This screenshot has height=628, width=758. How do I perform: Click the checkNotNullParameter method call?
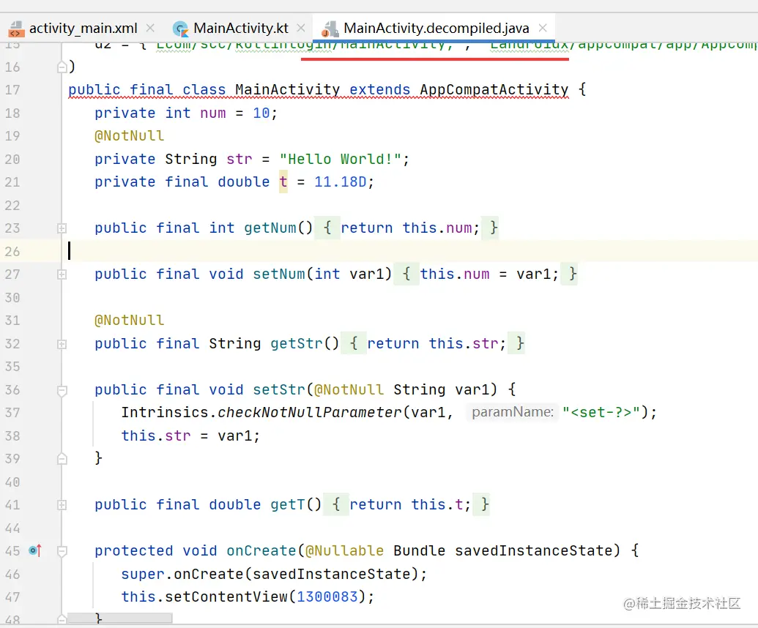coord(309,412)
